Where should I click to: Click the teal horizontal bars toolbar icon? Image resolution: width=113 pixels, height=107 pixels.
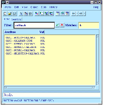tap(62, 13)
